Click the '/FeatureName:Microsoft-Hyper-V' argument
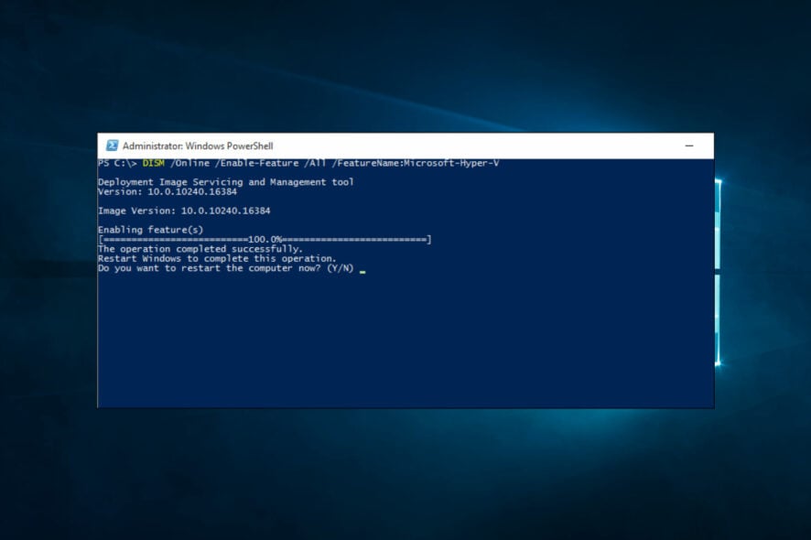This screenshot has height=540, width=811. pyautogui.click(x=416, y=163)
